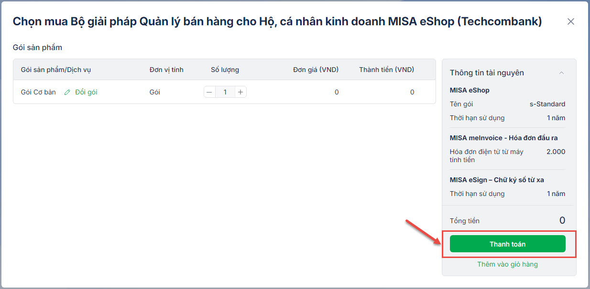This screenshot has height=289, width=590.
Task: Select the Gói Cơ bản text
Action: click(x=38, y=92)
